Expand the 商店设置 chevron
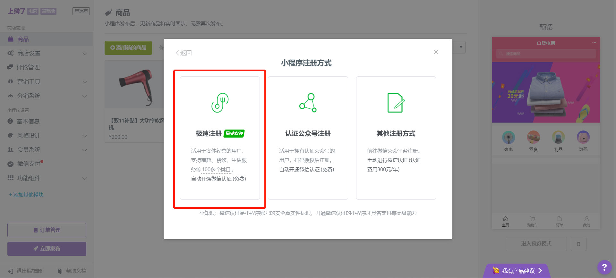This screenshot has height=278, width=616. click(x=85, y=54)
